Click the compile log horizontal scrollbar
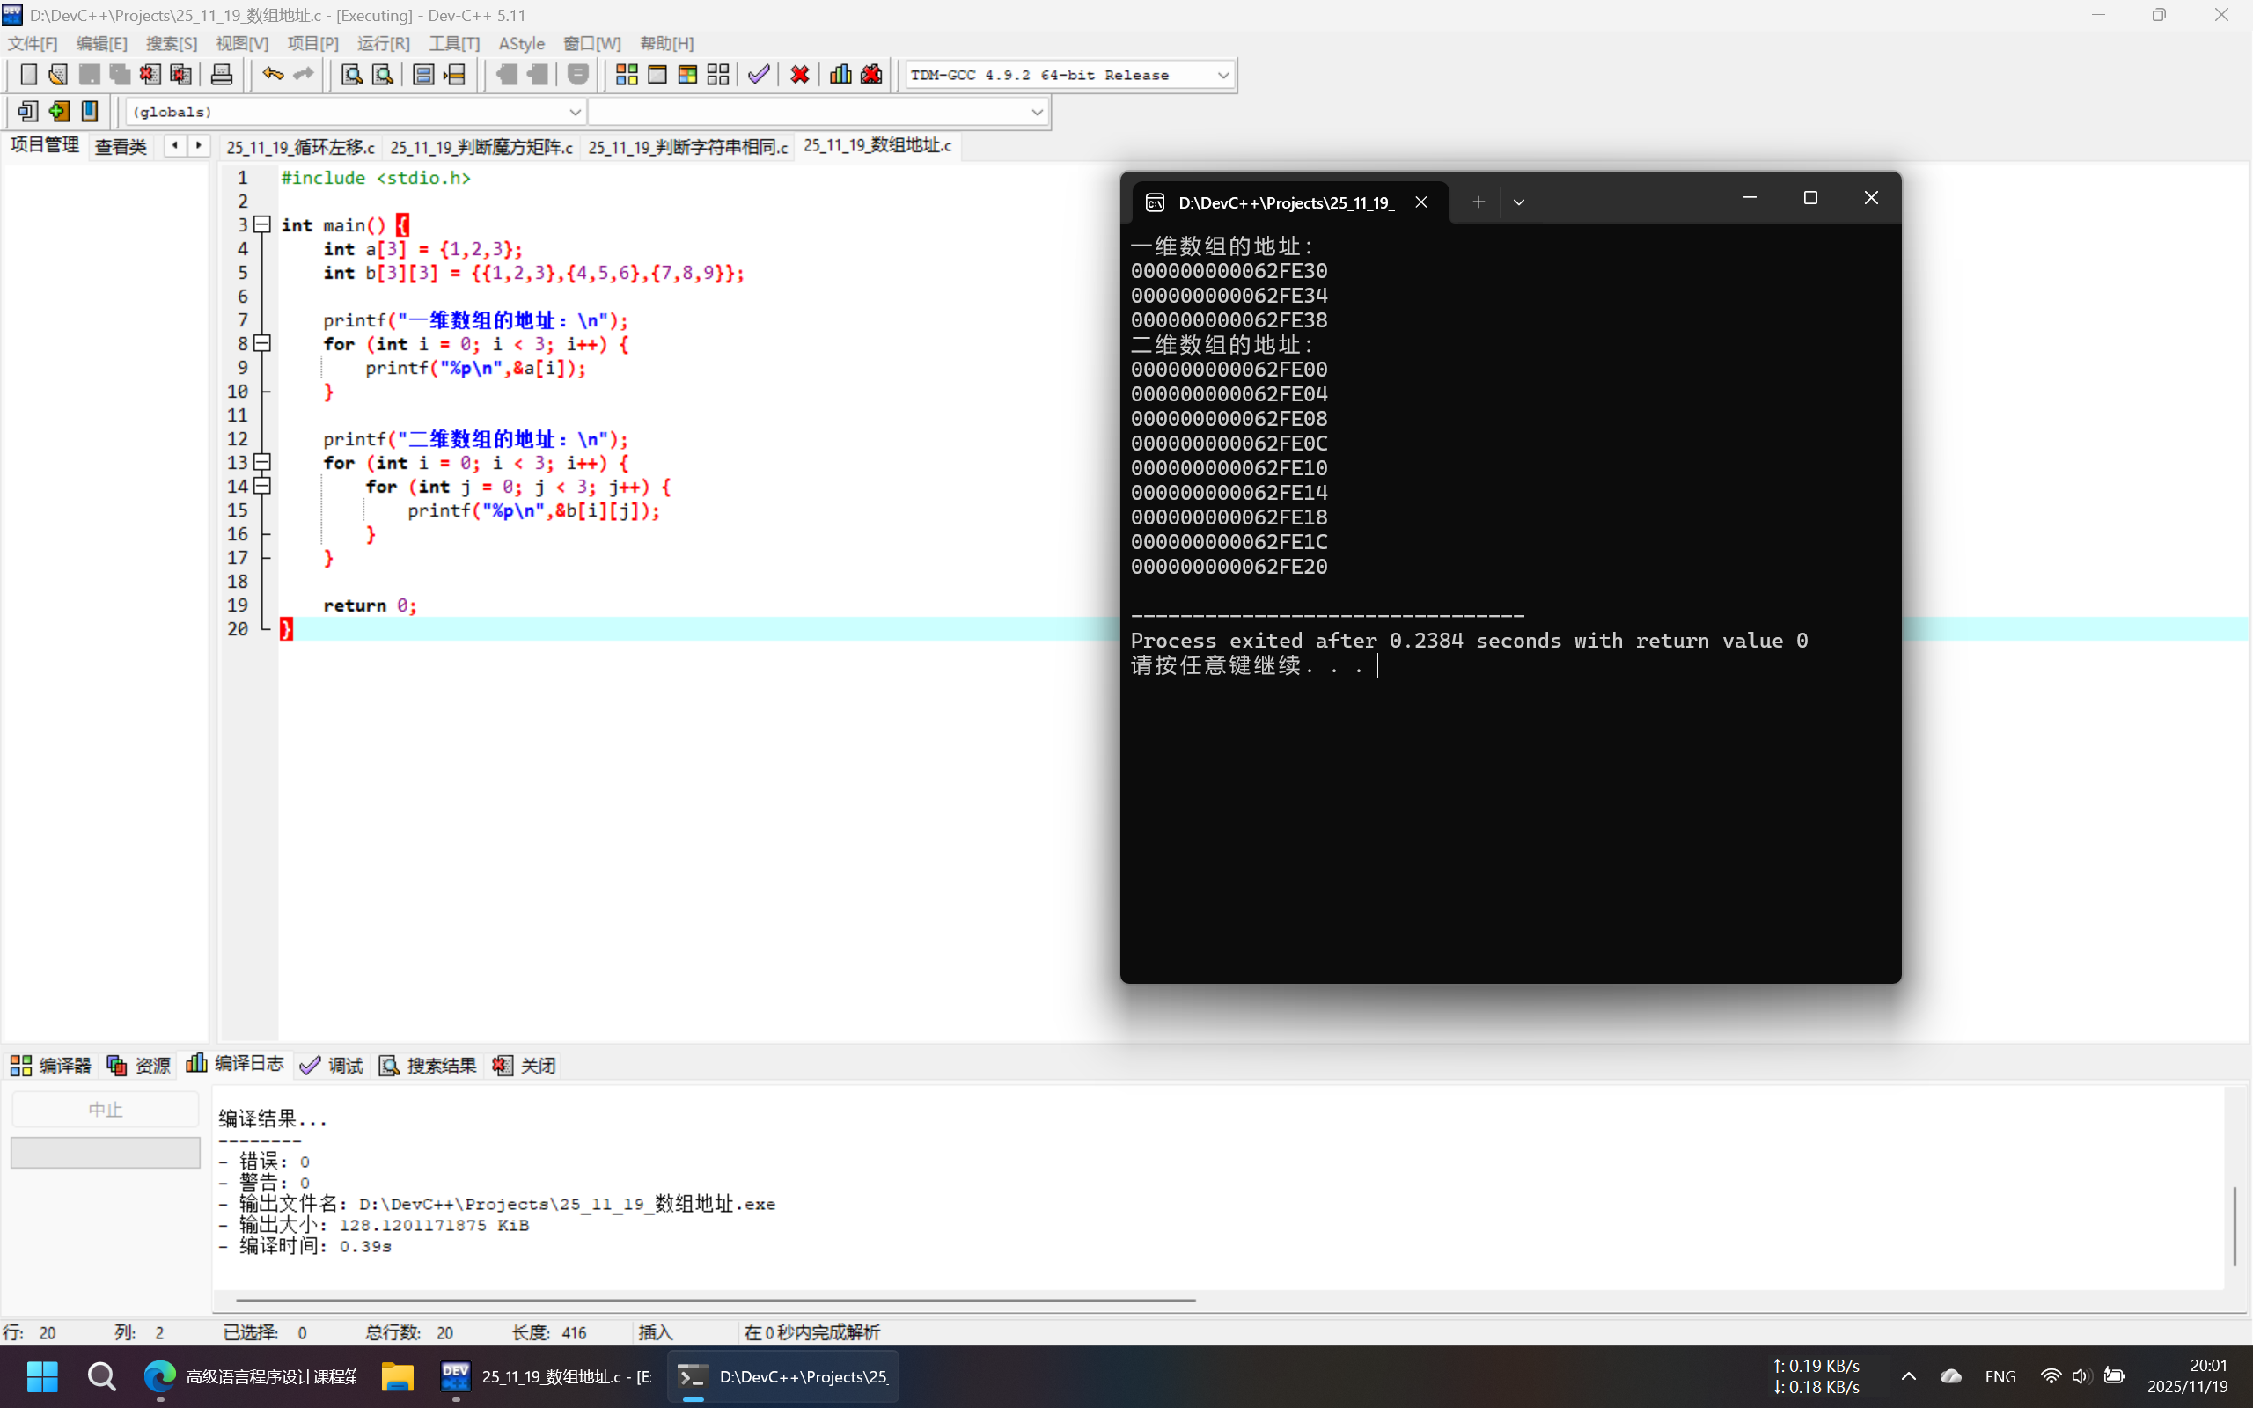Image resolution: width=2253 pixels, height=1408 pixels. (x=715, y=1299)
